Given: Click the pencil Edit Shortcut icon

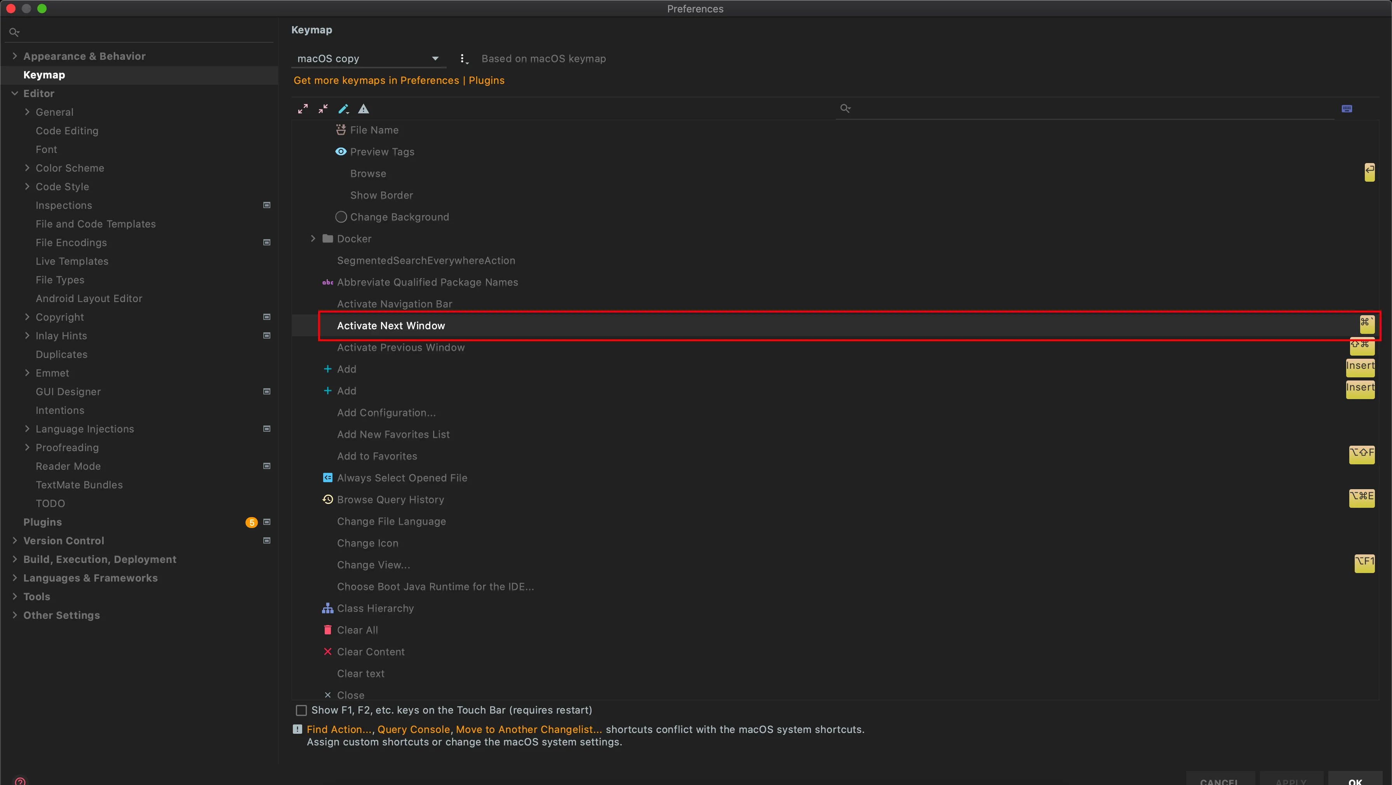Looking at the screenshot, I should pos(343,109).
